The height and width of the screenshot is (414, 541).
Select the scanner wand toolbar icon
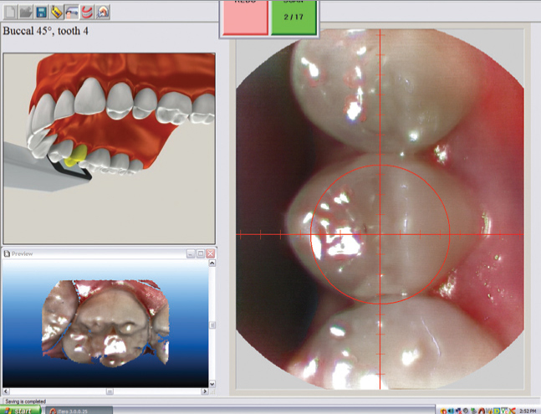pos(71,12)
